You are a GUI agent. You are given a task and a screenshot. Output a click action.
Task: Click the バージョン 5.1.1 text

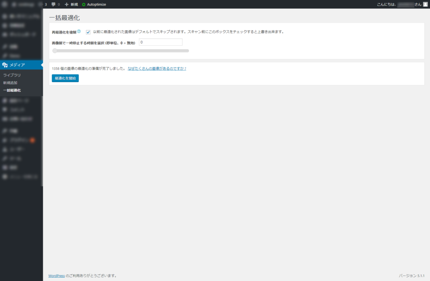(412, 276)
